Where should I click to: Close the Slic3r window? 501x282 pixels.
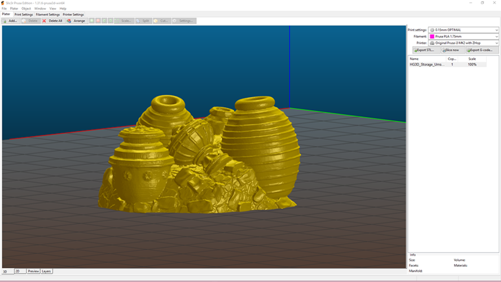494,3
